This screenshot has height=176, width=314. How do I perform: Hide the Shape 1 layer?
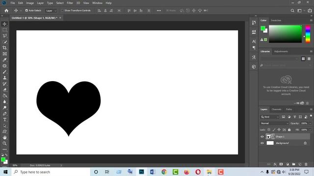[262, 137]
